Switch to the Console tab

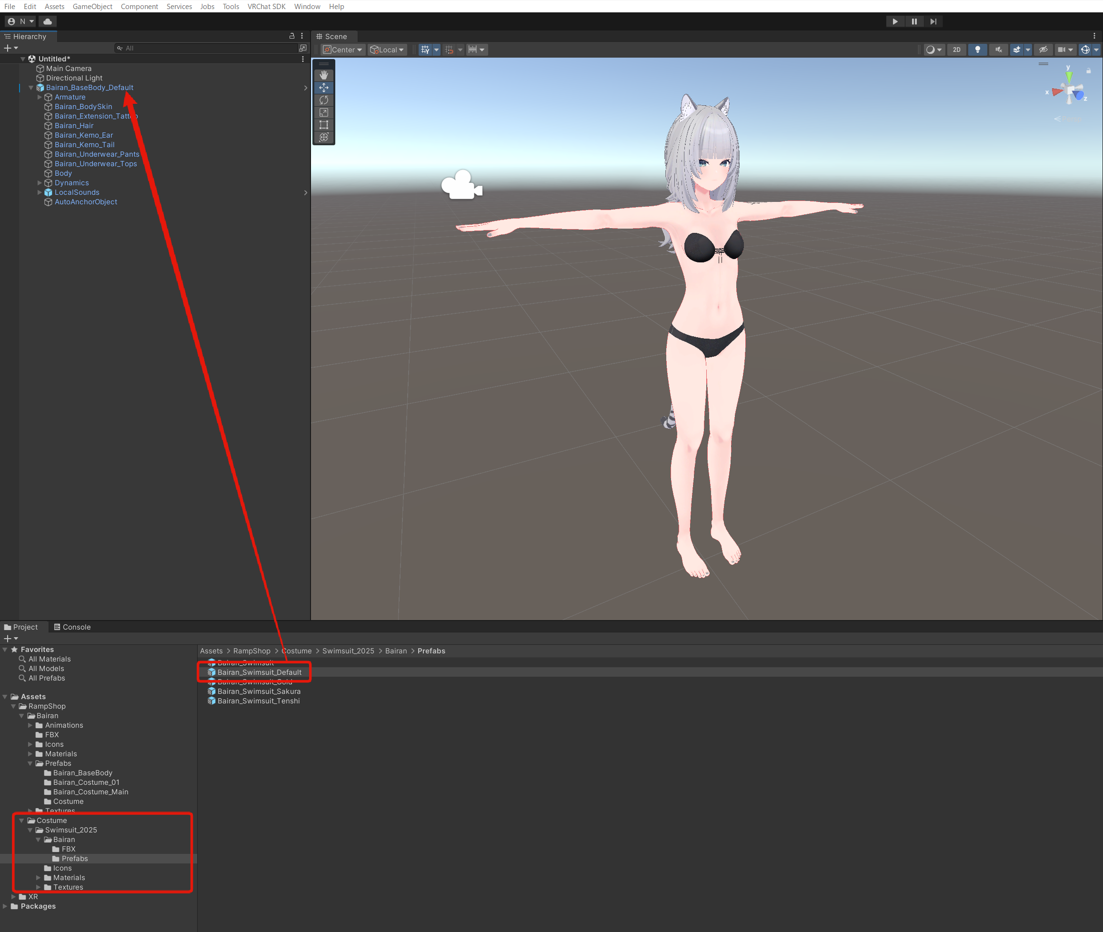(72, 627)
